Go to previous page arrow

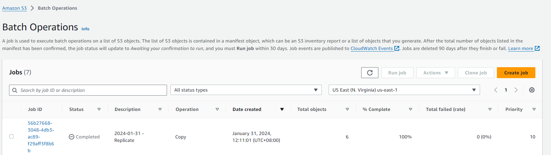click(496, 90)
